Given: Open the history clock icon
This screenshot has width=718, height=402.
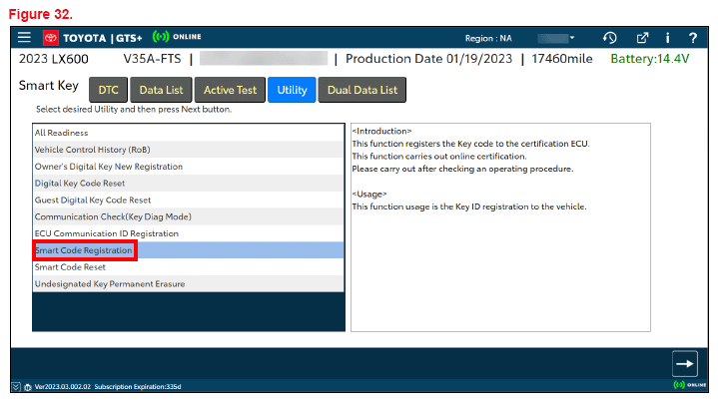Looking at the screenshot, I should [x=609, y=38].
